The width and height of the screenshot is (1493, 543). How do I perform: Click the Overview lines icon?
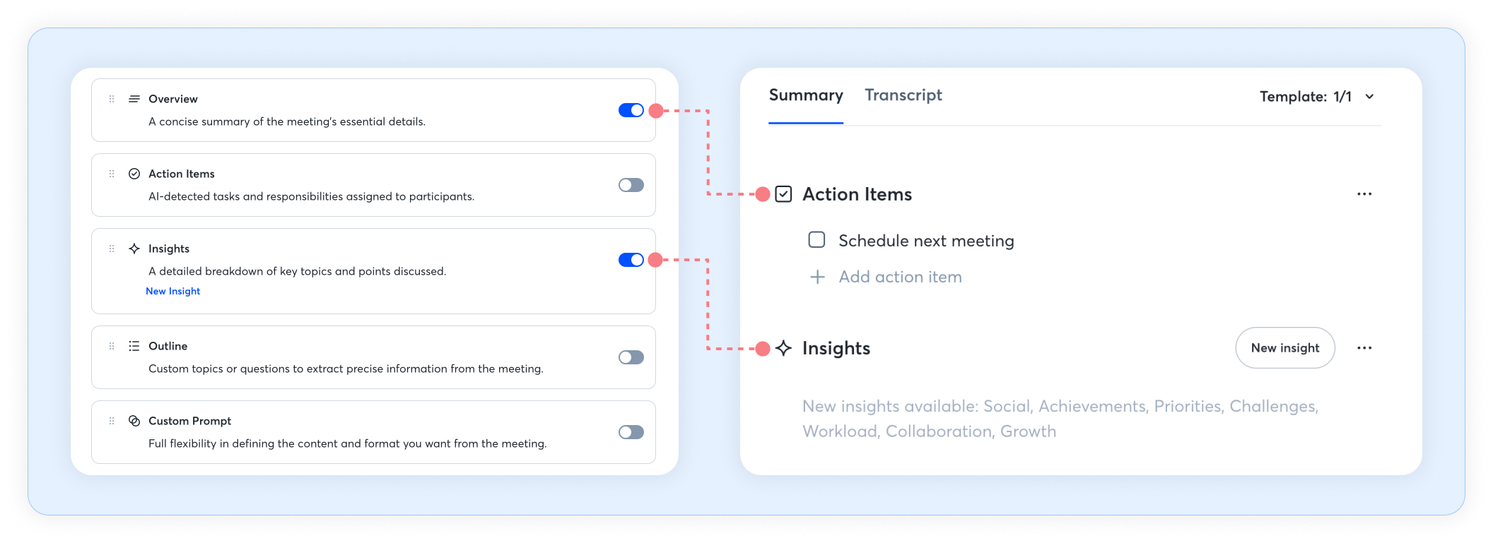coord(134,99)
